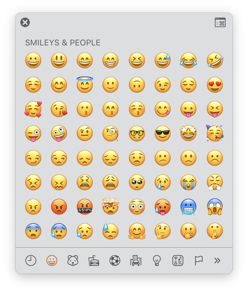Image resolution: width=248 pixels, height=292 pixels.
Task: Pick the exploding head emoji
Action: click(110, 206)
